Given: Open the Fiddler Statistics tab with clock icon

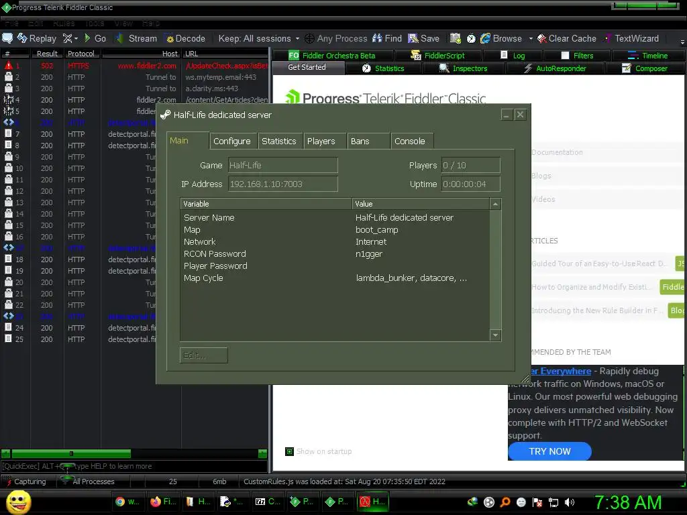Looking at the screenshot, I should (383, 68).
